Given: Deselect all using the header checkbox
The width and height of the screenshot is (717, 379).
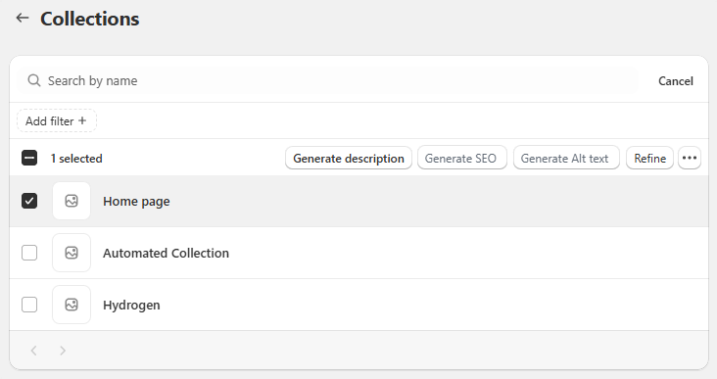Looking at the screenshot, I should click(29, 159).
